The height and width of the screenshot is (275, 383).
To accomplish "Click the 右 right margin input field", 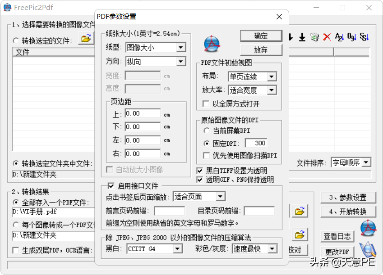I will tap(143, 154).
